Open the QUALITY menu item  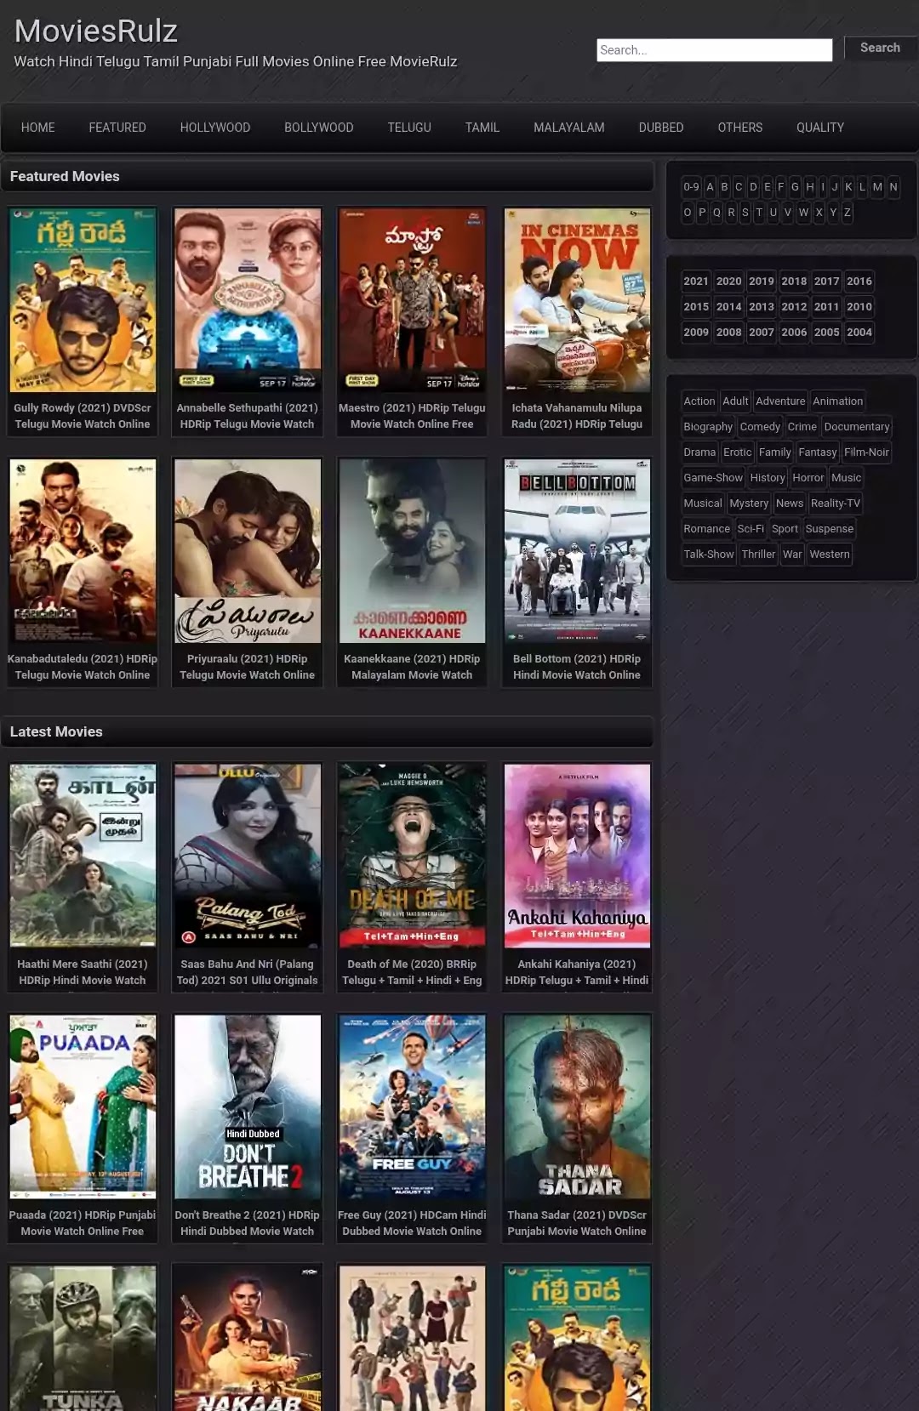tap(820, 128)
